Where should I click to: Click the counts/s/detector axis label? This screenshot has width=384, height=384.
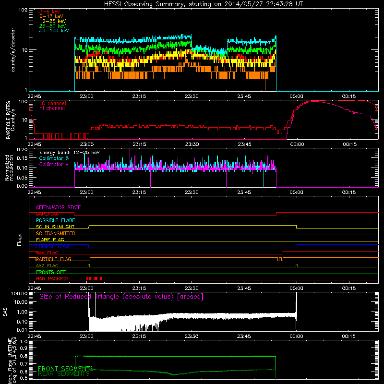[x=13, y=50]
